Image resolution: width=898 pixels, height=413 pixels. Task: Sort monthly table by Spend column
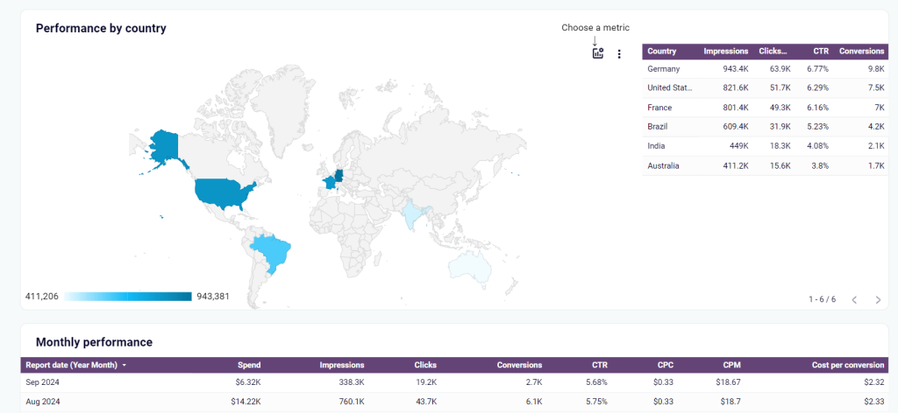click(249, 365)
